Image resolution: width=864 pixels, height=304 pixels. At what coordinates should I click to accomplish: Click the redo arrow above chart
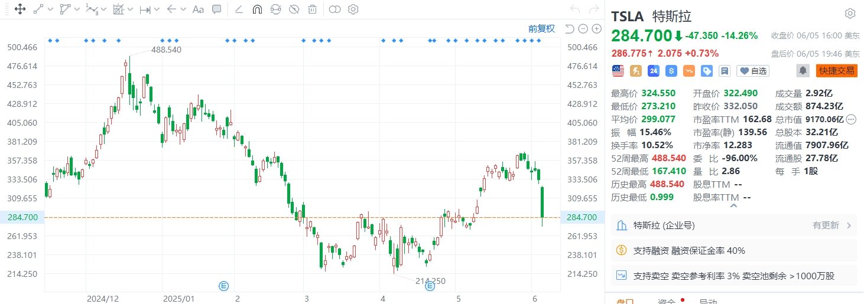click(593, 9)
